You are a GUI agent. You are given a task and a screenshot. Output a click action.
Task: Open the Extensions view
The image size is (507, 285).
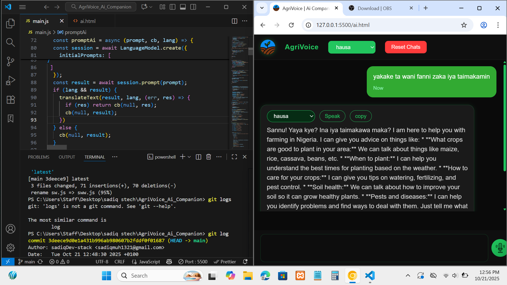click(x=10, y=99)
